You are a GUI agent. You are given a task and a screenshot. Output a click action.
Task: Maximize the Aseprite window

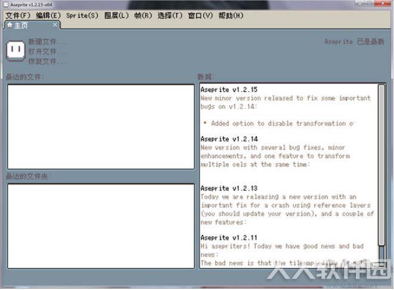click(x=370, y=3)
